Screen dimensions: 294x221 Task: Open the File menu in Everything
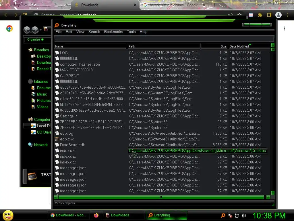[59, 32]
